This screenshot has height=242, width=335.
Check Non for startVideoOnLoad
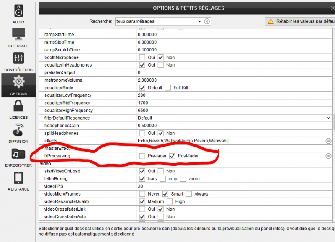[161, 171]
